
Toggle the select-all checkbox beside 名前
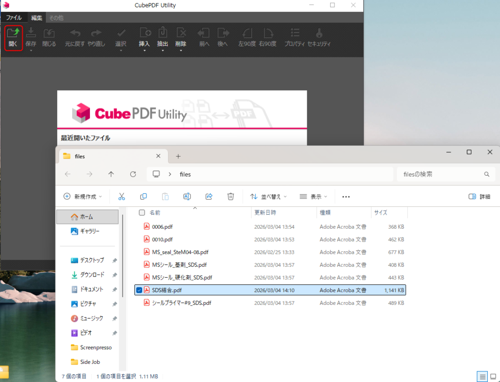tap(142, 213)
